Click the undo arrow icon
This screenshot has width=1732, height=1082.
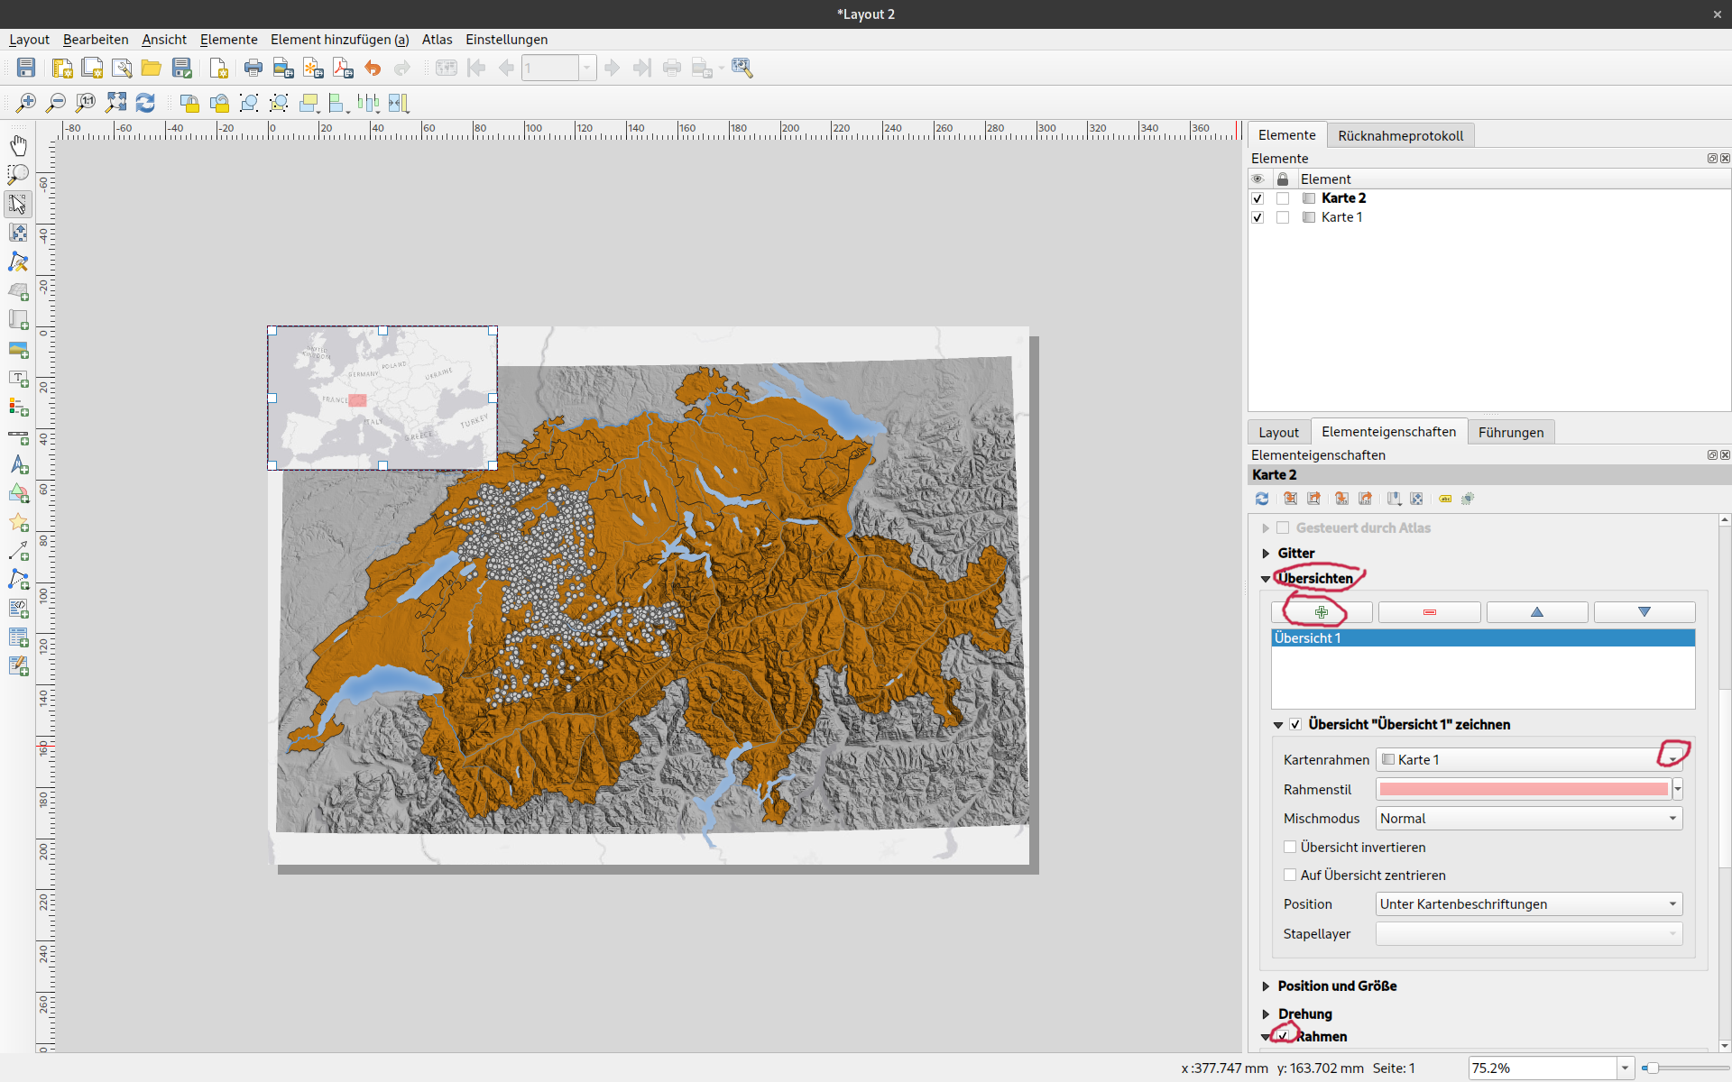(x=373, y=68)
